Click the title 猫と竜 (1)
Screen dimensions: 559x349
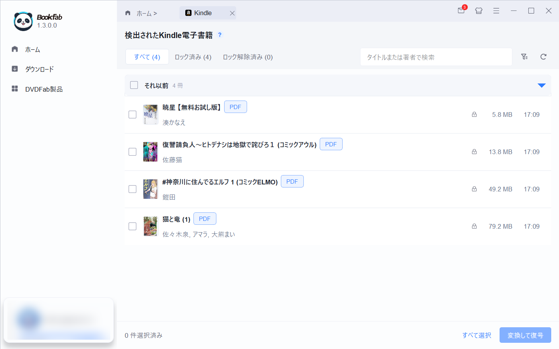tap(176, 219)
